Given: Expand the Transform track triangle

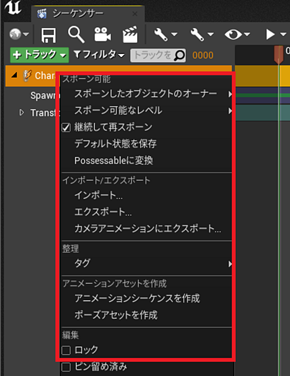Looking at the screenshot, I should 22,112.
